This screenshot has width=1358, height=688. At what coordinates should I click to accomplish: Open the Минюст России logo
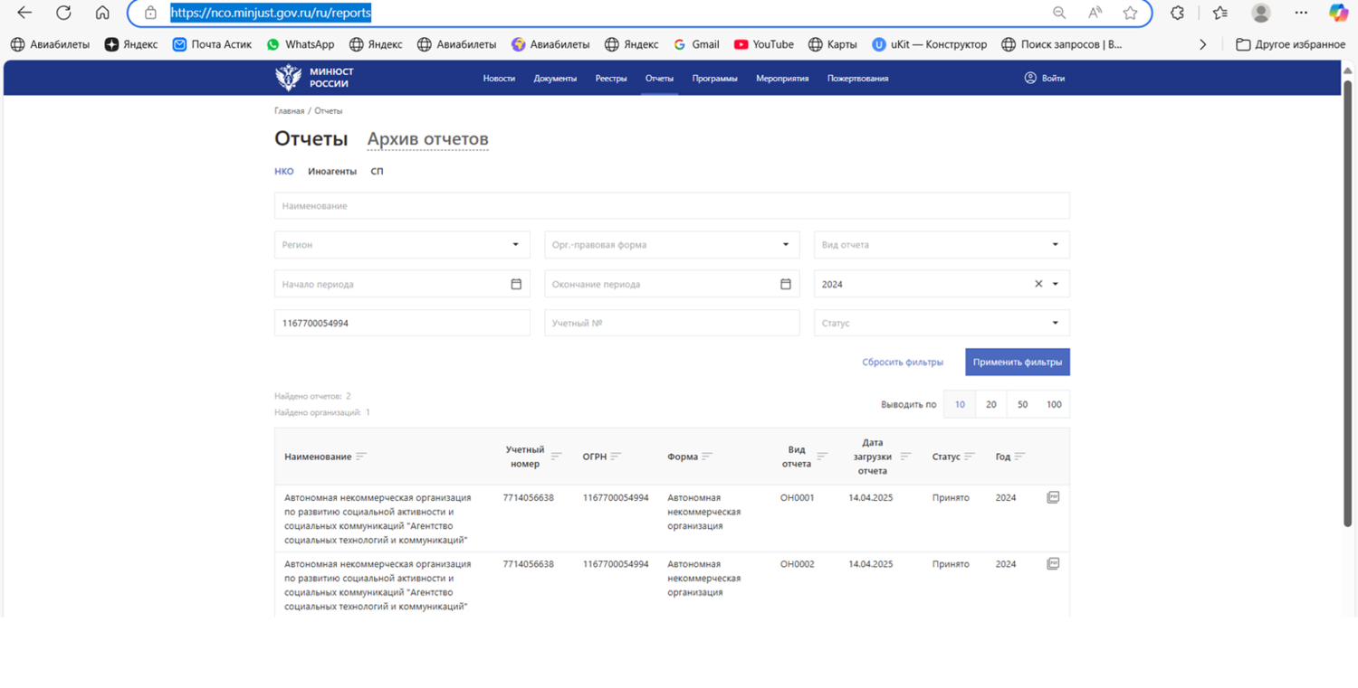point(314,78)
